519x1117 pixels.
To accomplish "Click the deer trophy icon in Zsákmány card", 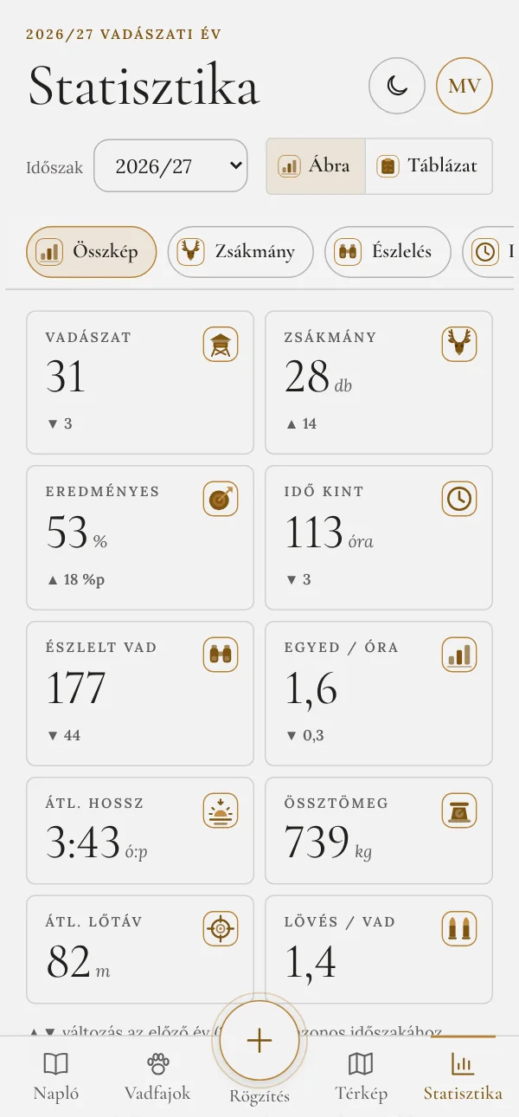I will coord(459,344).
